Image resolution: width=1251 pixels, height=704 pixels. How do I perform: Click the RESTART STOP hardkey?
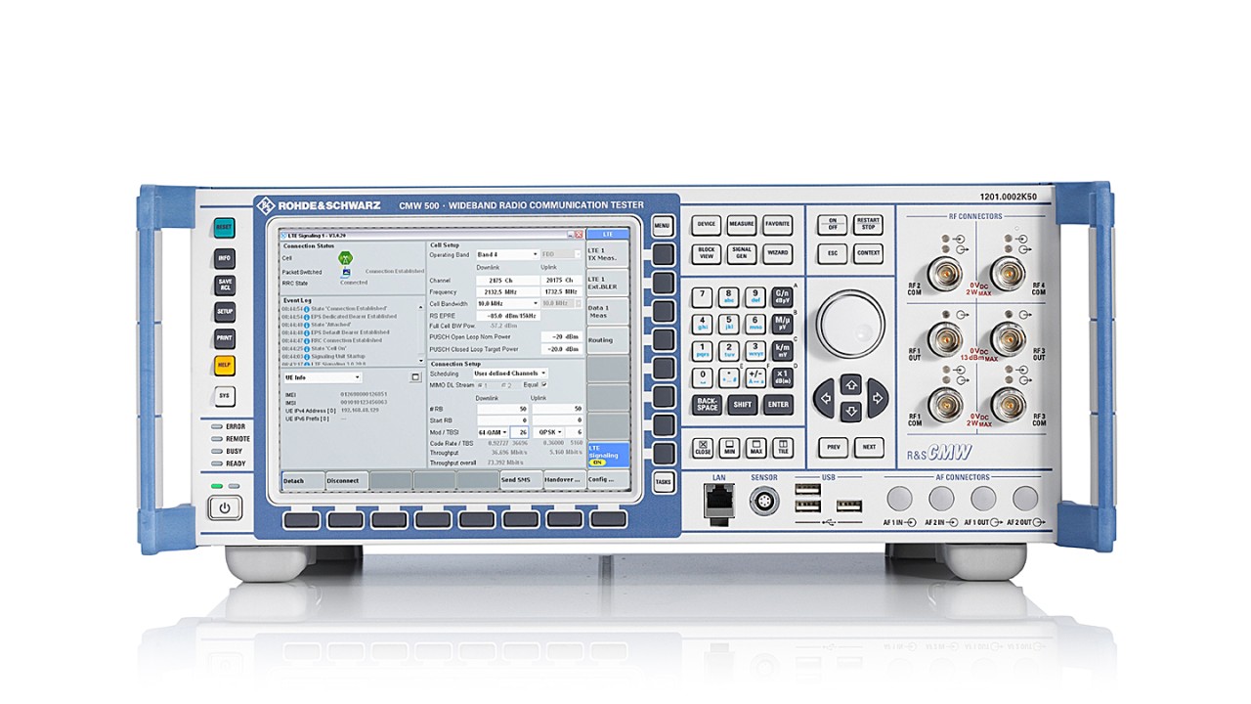coord(868,224)
